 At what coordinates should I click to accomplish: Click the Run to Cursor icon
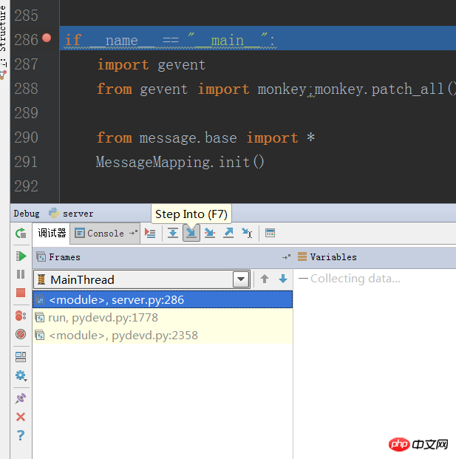247,233
